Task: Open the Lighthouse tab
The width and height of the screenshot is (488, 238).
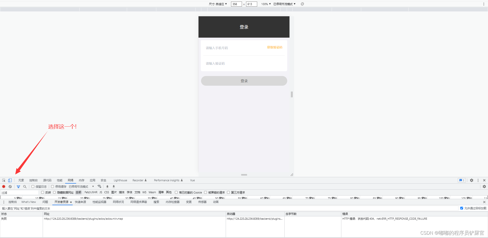Action: pos(120,180)
